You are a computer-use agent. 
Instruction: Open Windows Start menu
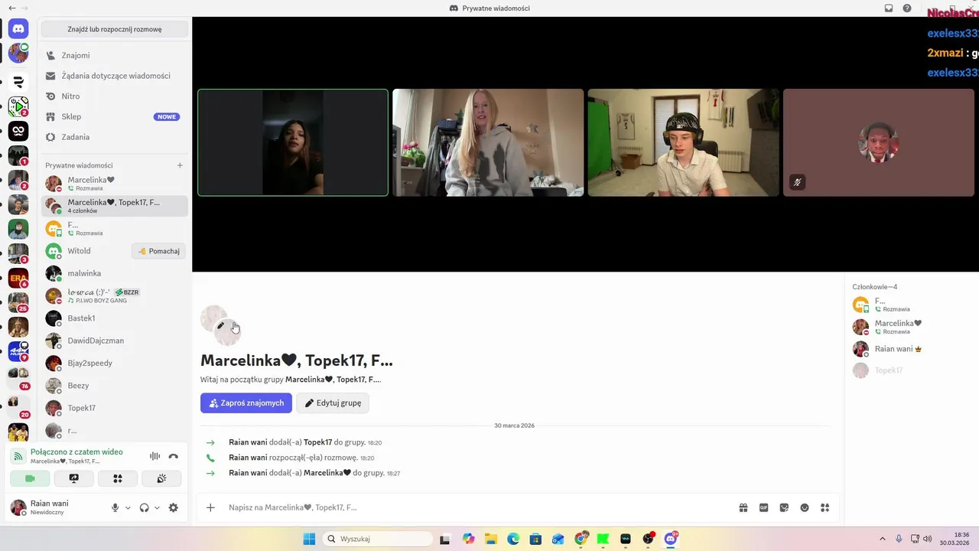coord(309,539)
